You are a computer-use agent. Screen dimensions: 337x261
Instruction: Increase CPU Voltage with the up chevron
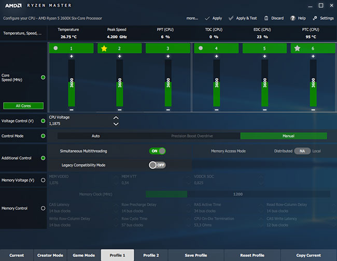click(x=116, y=118)
